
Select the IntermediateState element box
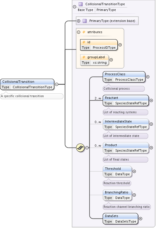(x=126, y=124)
